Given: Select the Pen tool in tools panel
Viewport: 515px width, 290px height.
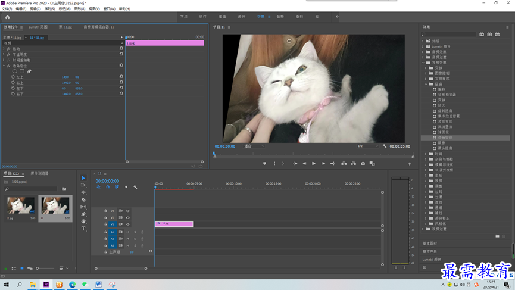Looking at the screenshot, I should pos(83,214).
